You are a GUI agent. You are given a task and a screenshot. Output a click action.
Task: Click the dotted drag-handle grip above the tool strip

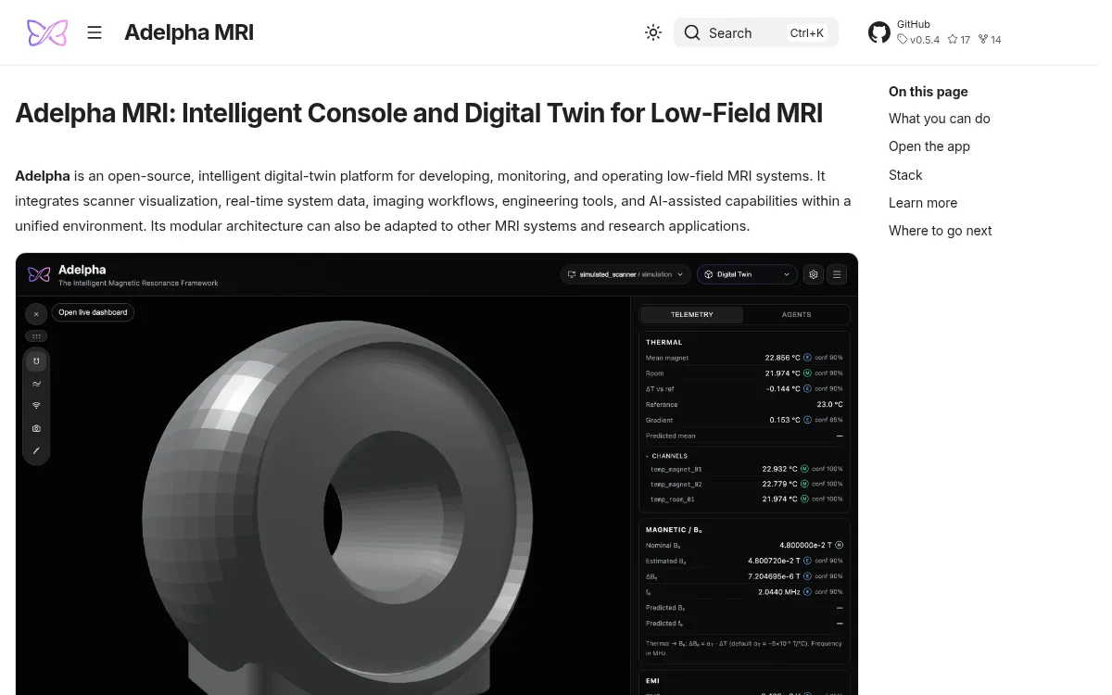point(36,336)
